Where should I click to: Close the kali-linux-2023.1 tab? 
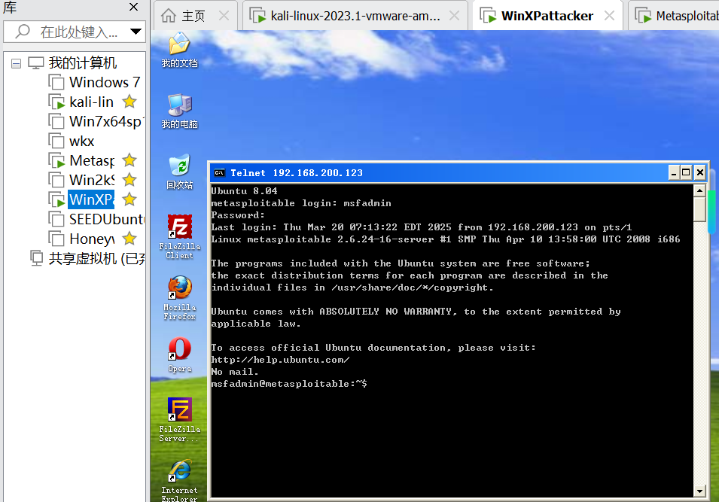click(x=454, y=16)
